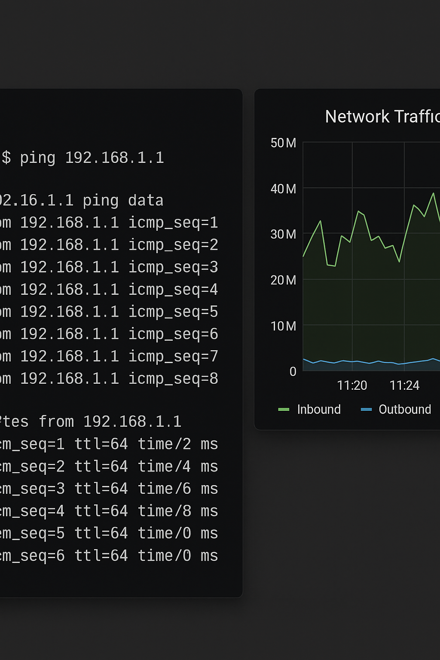Click the 40 M y-axis label
Image resolution: width=440 pixels, height=660 pixels.
[283, 189]
